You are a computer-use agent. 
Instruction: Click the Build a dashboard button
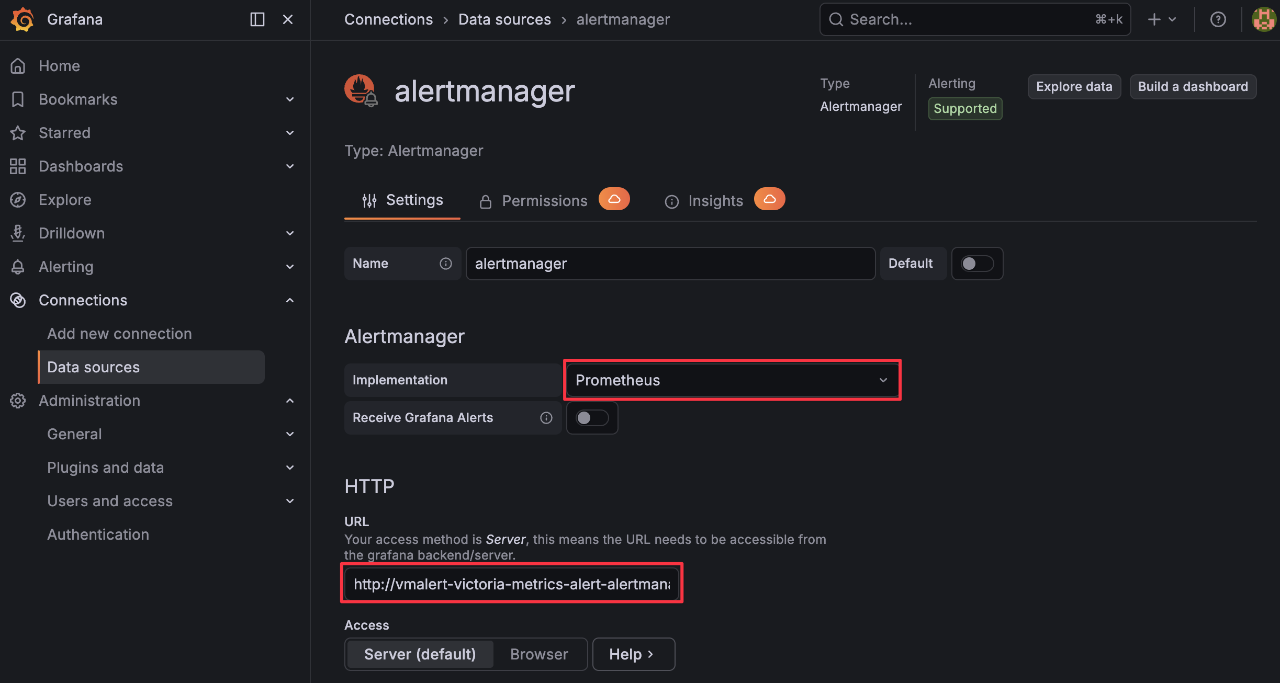[x=1193, y=86]
